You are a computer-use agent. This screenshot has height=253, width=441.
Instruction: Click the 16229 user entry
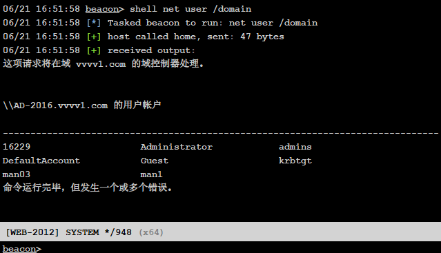pyautogui.click(x=17, y=147)
